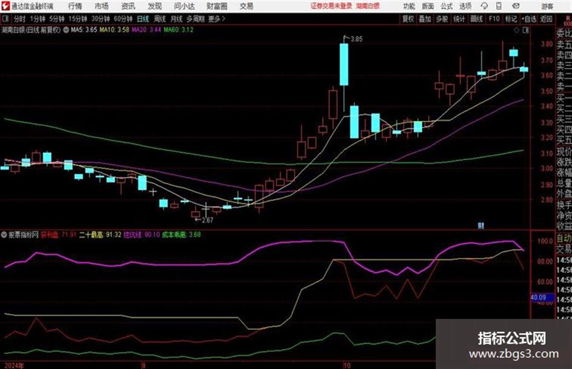Select the 日线 daily period tab
The height and width of the screenshot is (369, 572).
coord(143,19)
